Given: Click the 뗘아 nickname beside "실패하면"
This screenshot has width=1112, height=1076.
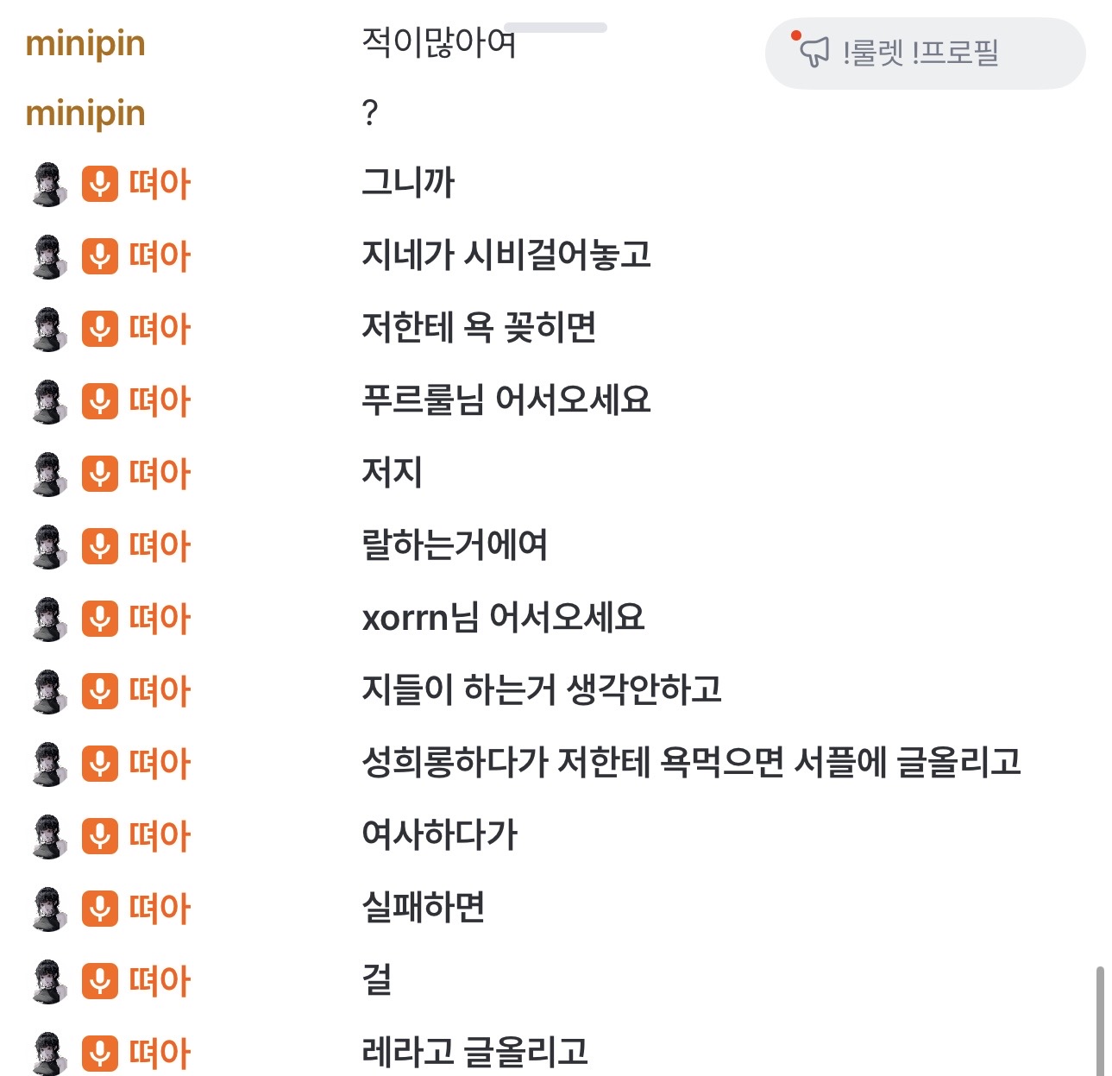Looking at the screenshot, I should (160, 909).
